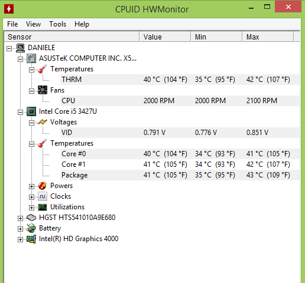Collapse the DANIELE root node
This screenshot has height=283, width=305.
[x=9, y=48]
